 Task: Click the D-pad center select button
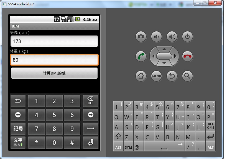[164, 56]
